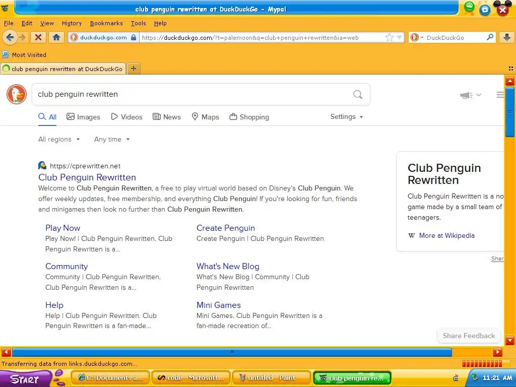Click the horizontal scrollbar blue thumb

(x=232, y=352)
